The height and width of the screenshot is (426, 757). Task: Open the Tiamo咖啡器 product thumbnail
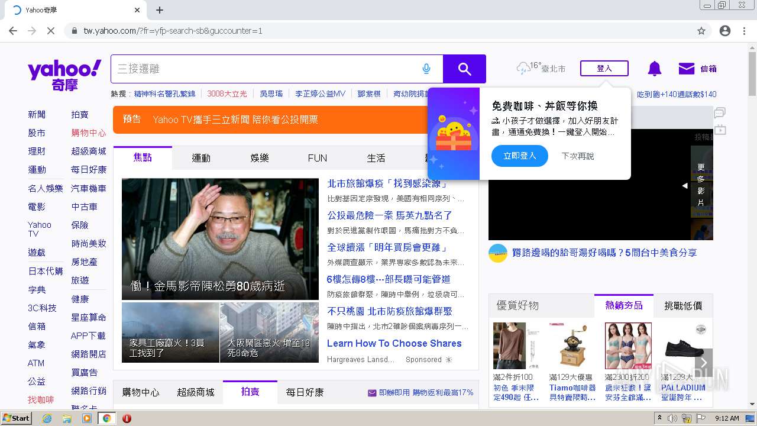[x=572, y=346]
